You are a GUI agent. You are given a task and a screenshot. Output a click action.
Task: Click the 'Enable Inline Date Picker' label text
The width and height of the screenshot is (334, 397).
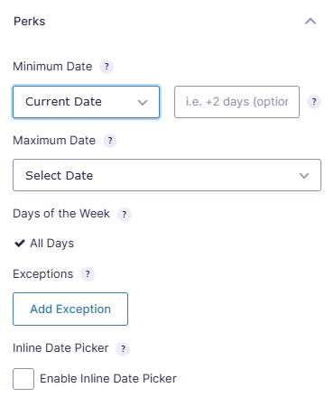[108, 379]
